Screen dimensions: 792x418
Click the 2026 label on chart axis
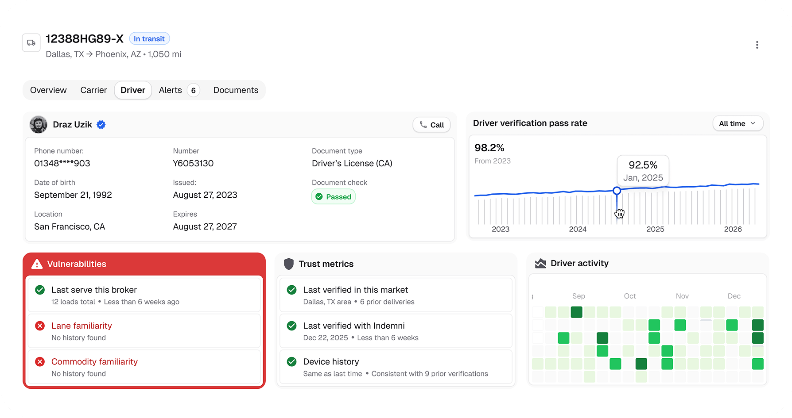tap(733, 229)
